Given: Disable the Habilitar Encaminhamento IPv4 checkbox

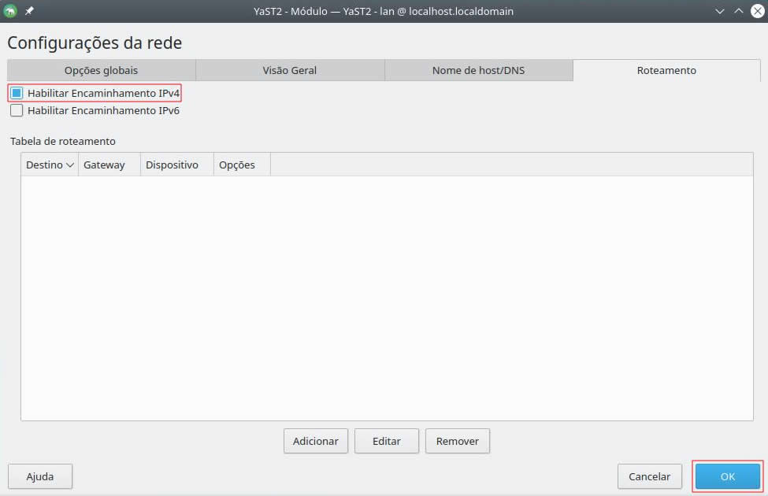Looking at the screenshot, I should click(17, 93).
